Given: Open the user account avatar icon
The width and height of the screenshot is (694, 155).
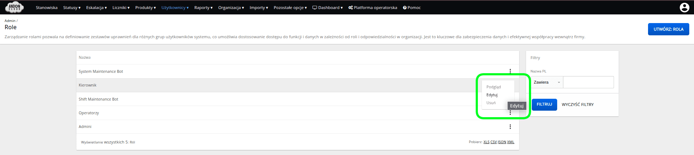Looking at the screenshot, I should (684, 7).
